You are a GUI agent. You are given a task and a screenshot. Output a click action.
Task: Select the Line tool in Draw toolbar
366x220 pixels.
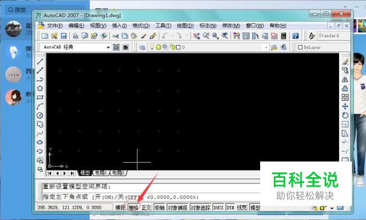40,61
